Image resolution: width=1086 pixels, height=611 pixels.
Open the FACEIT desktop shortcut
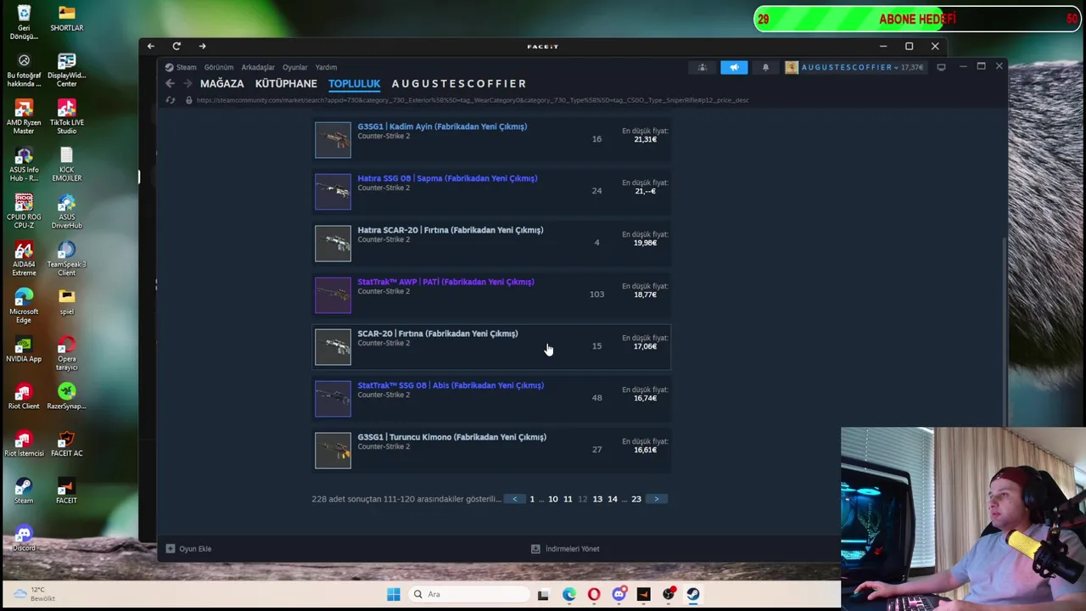66,490
